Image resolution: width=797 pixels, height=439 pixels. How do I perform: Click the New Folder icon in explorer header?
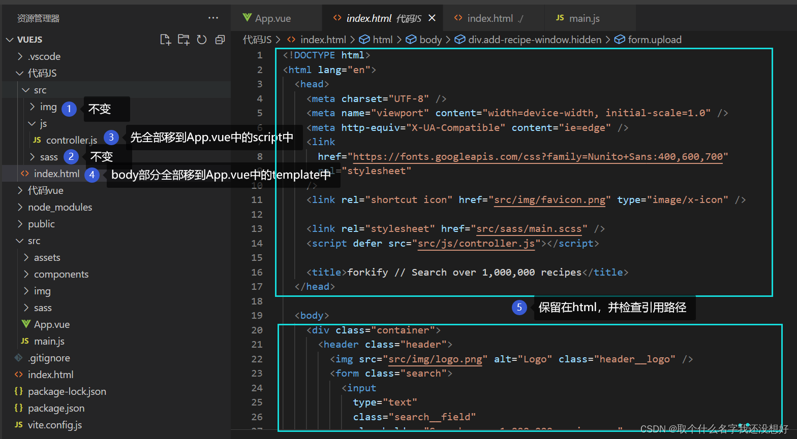point(183,40)
